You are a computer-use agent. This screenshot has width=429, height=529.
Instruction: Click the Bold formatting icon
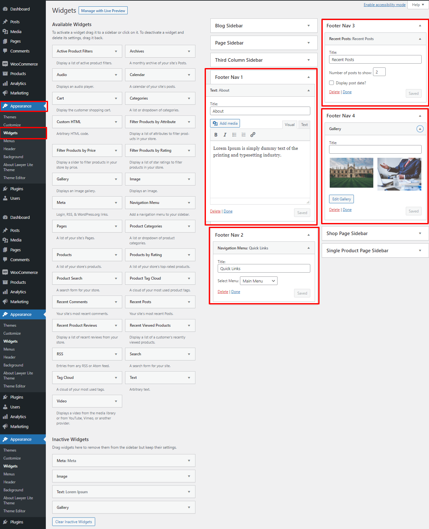point(216,135)
